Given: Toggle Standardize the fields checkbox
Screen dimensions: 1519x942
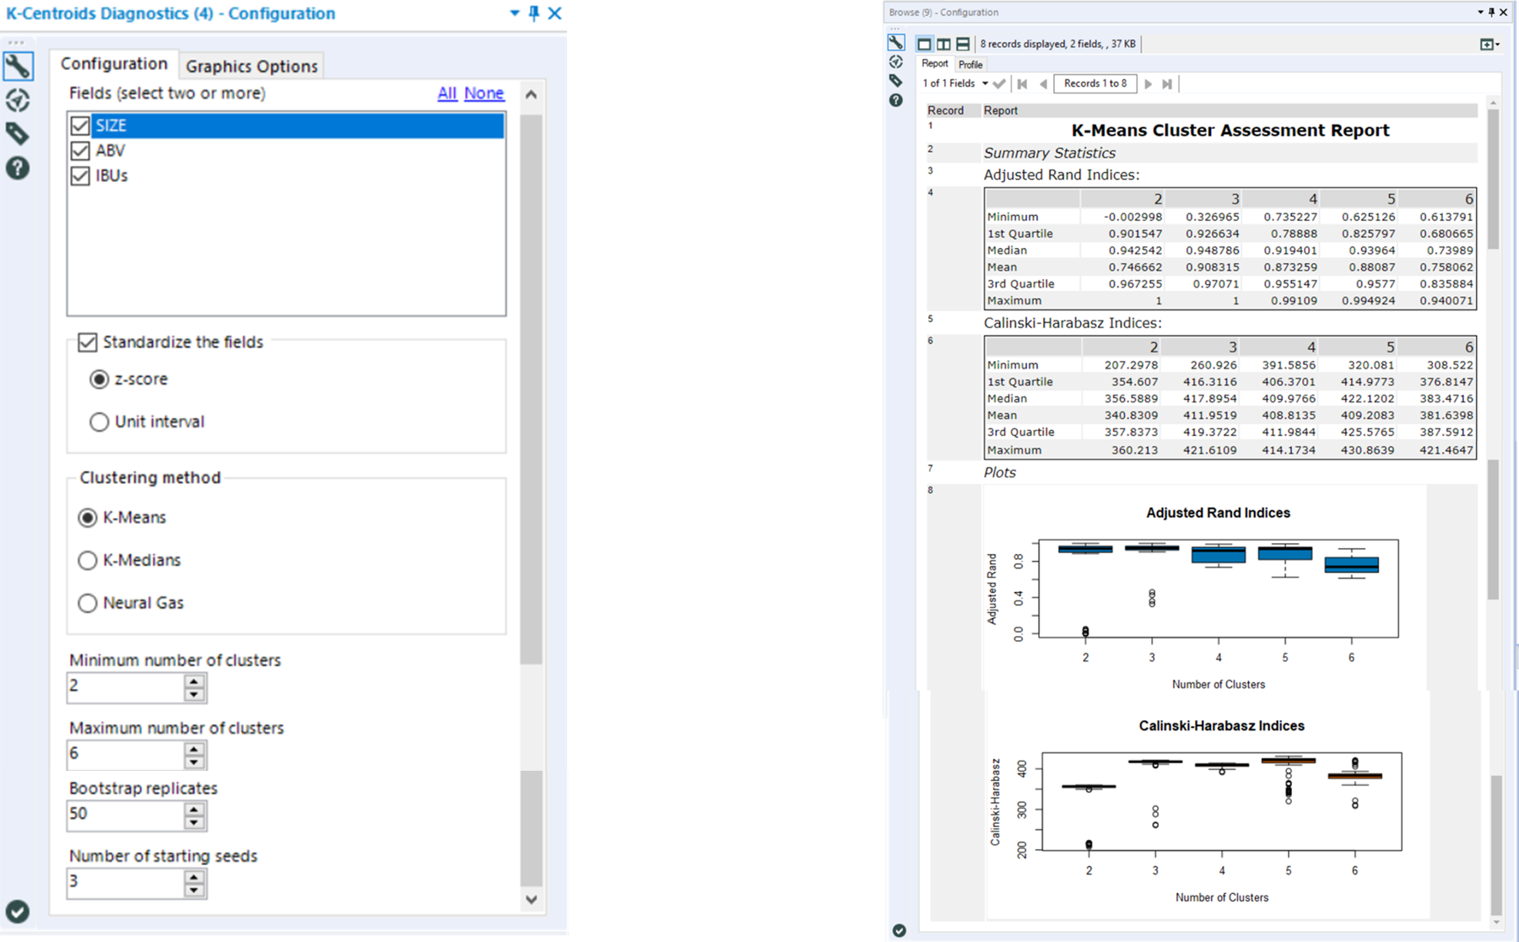Looking at the screenshot, I should [87, 342].
